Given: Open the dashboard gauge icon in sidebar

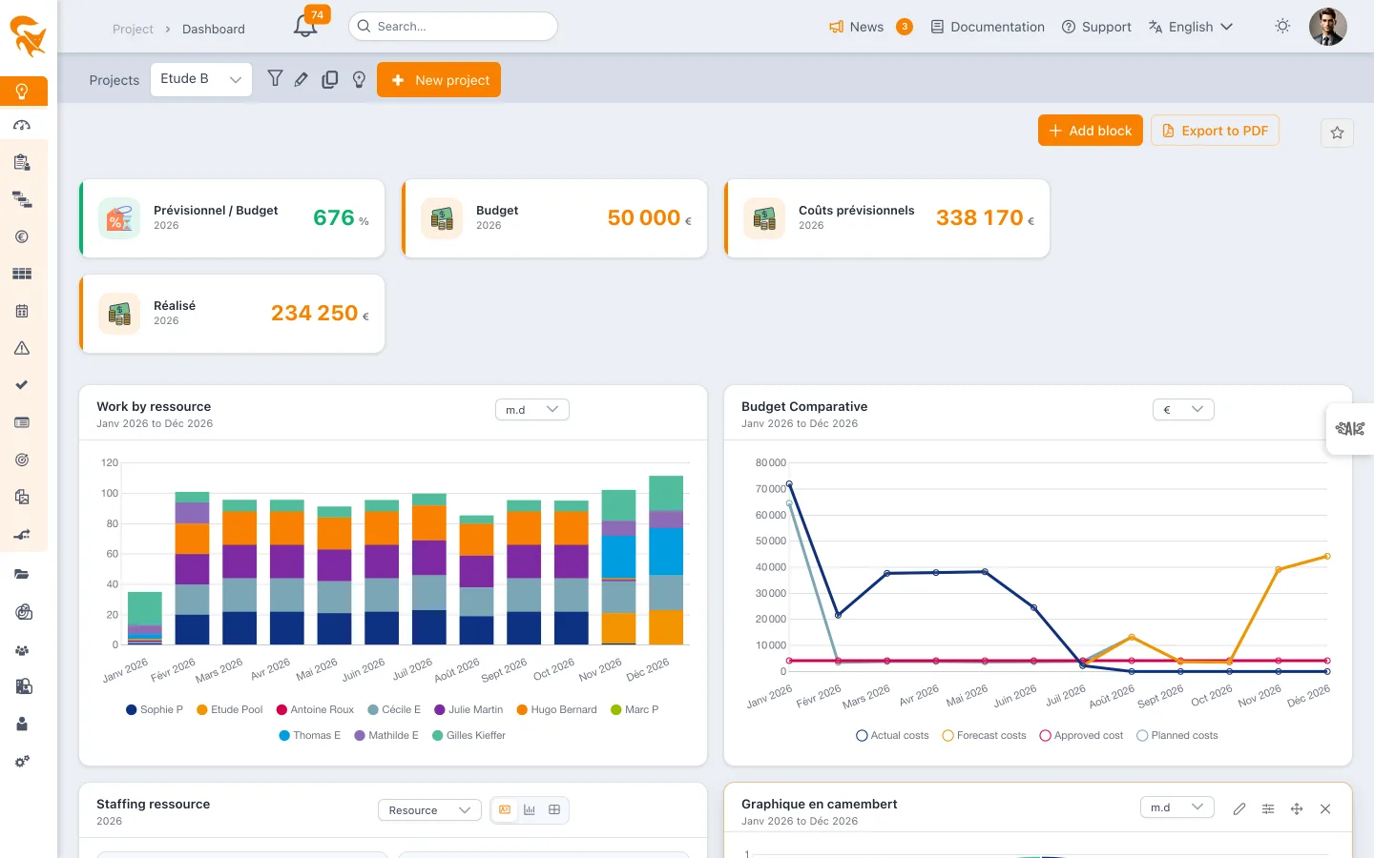Looking at the screenshot, I should coord(22,125).
